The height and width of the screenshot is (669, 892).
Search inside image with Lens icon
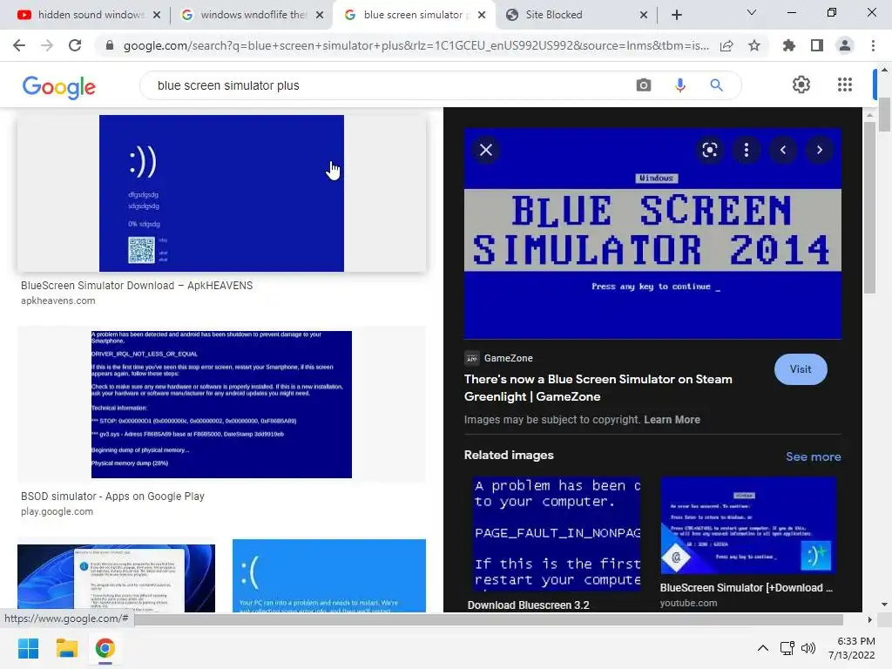709,150
